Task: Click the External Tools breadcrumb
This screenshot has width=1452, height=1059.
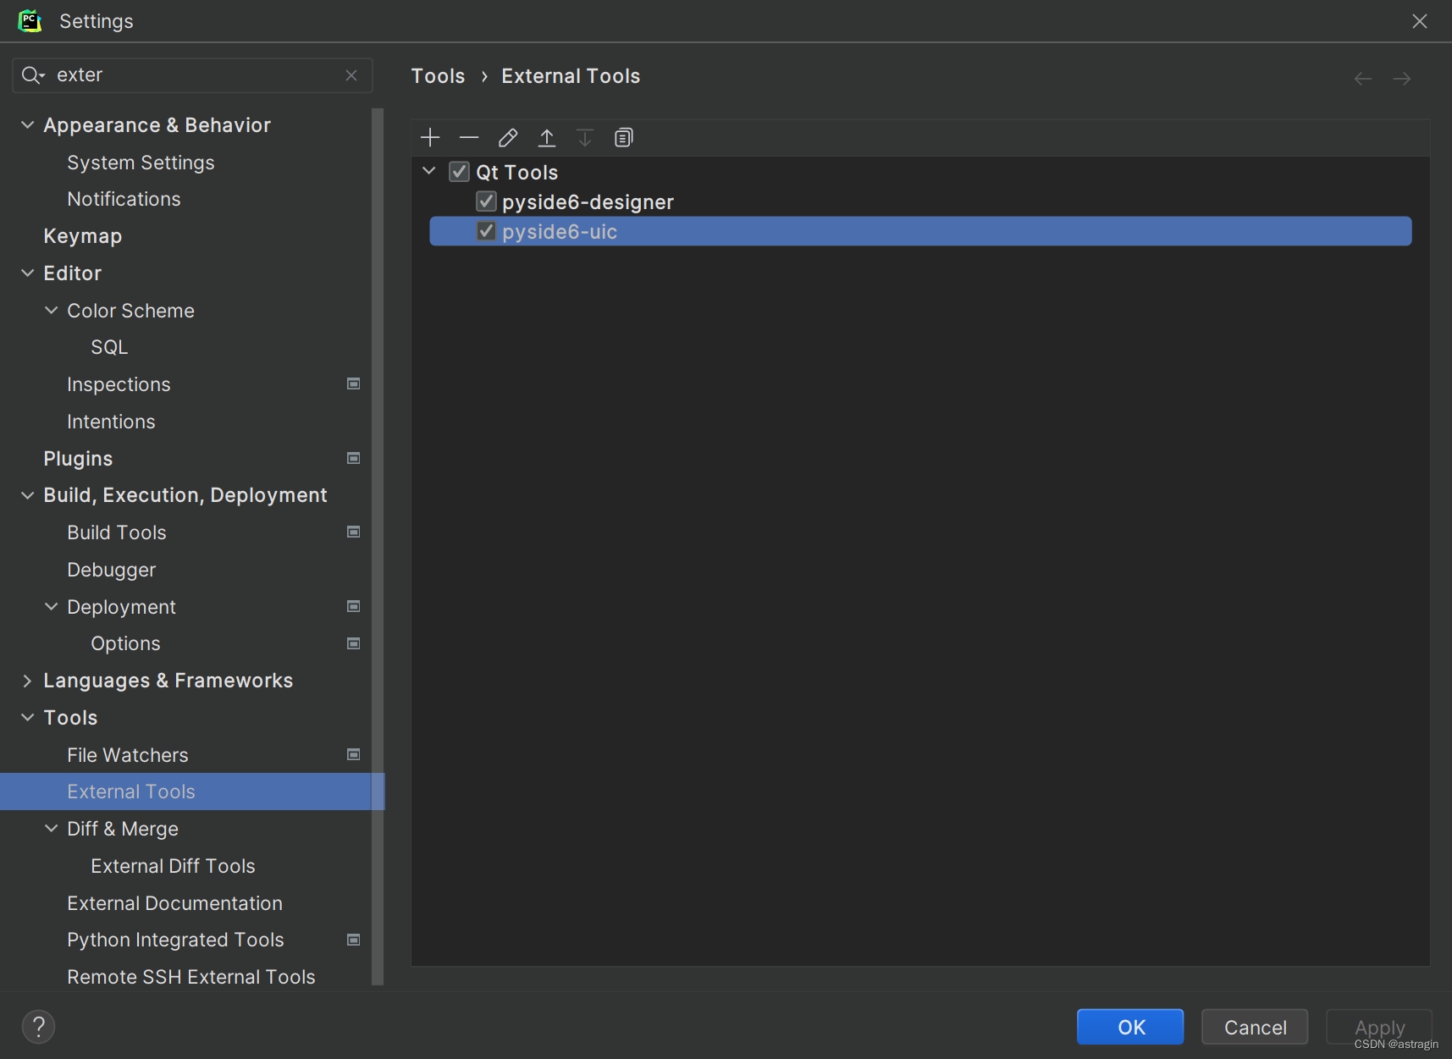Action: (x=571, y=76)
